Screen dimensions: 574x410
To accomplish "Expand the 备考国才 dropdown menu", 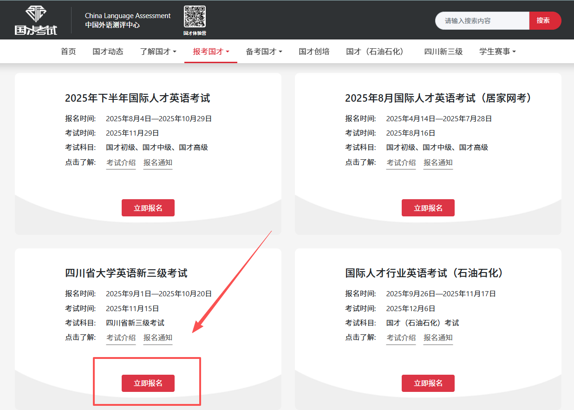I will 263,51.
